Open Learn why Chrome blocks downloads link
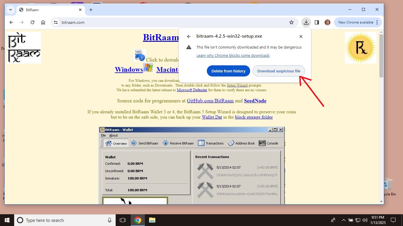403x226 pixels. 233,55
